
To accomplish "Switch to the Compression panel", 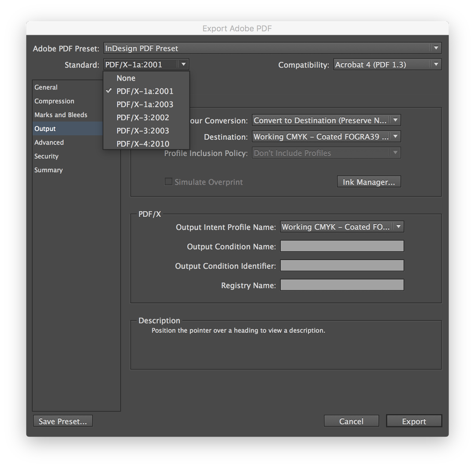I will click(54, 101).
